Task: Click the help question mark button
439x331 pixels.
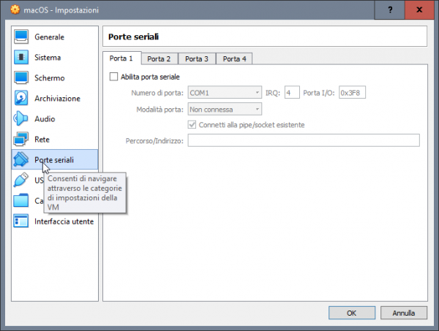Action: click(390, 9)
